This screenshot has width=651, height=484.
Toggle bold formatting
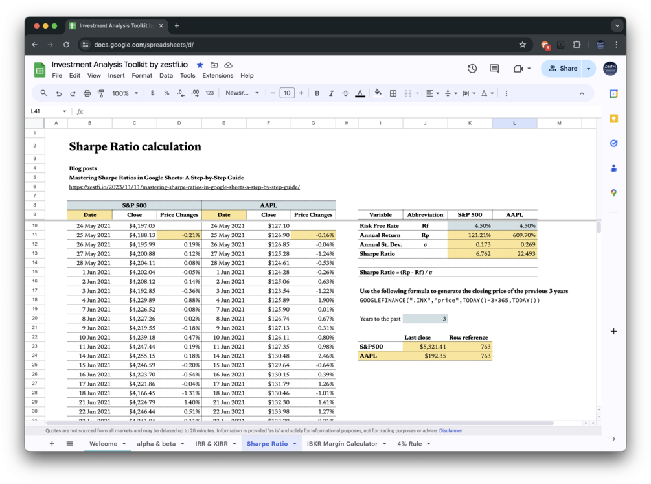point(317,93)
